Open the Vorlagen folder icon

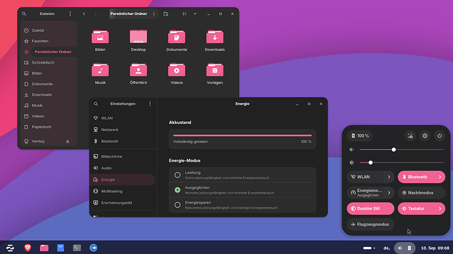(215, 69)
